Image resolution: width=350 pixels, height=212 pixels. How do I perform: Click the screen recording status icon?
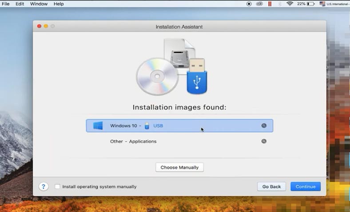(249, 4)
